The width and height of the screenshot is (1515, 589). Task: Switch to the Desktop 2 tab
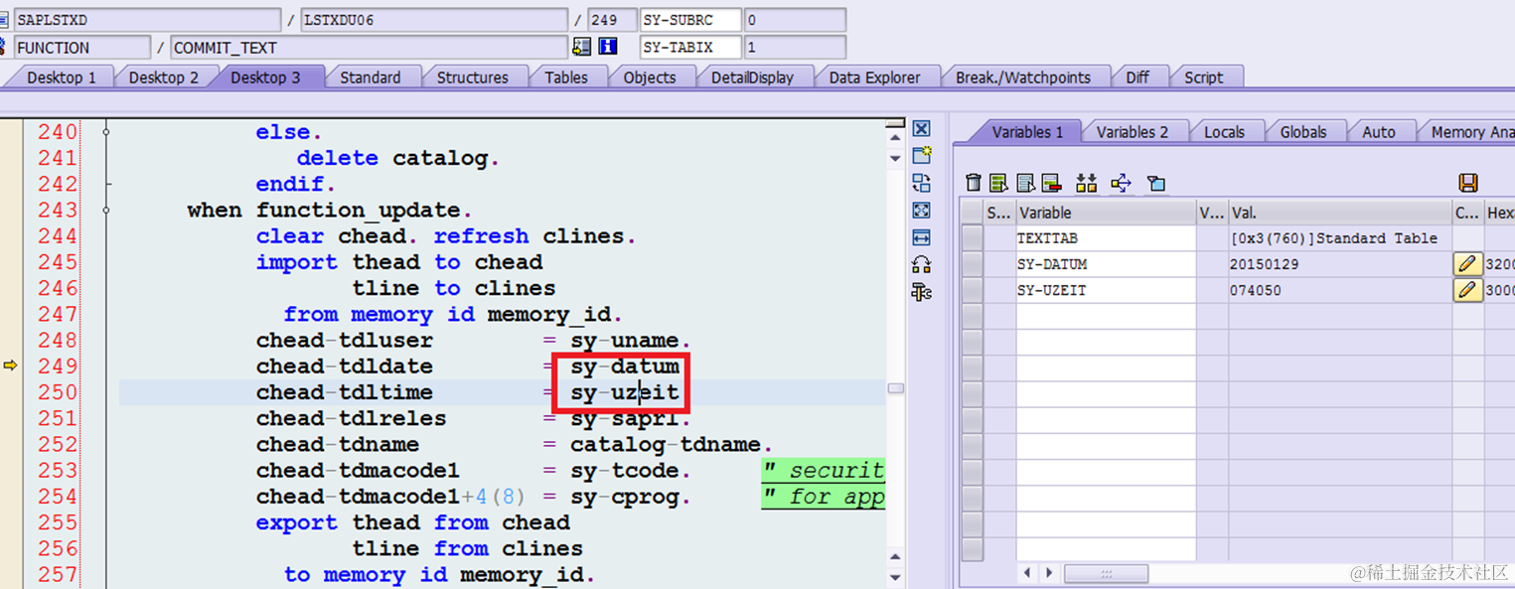164,77
